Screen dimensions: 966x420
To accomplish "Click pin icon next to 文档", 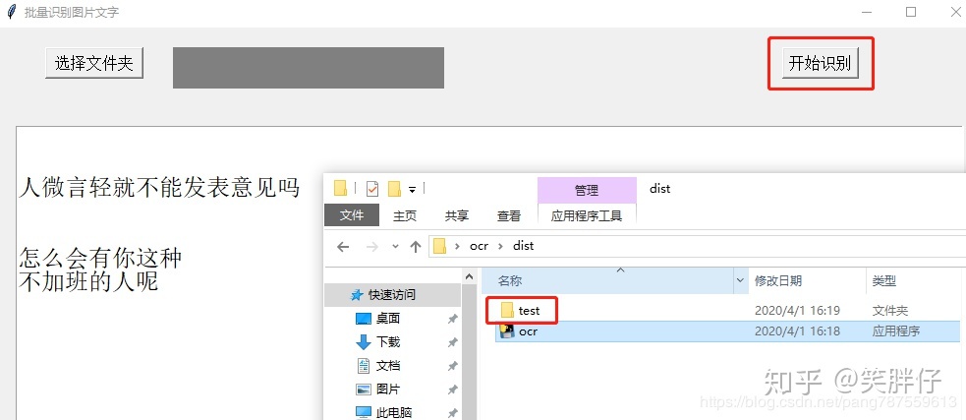I will [452, 366].
